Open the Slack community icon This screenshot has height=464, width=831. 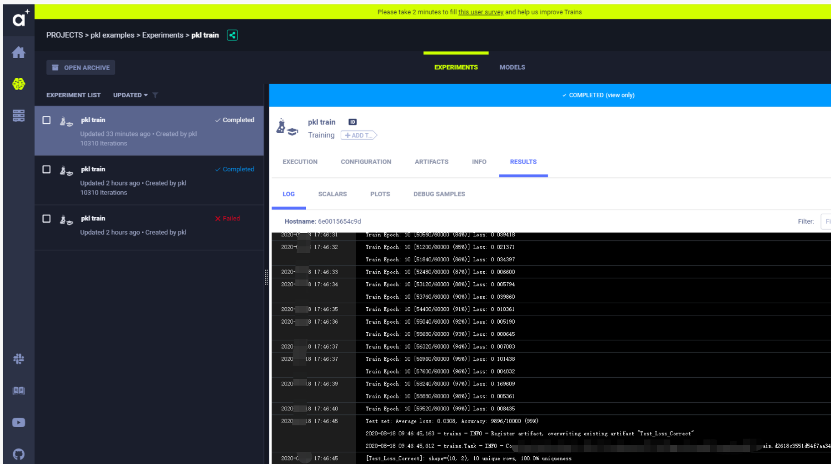tap(19, 359)
